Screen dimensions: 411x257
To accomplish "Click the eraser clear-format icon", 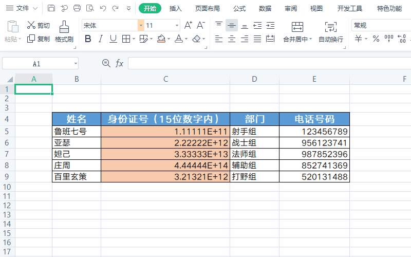I will point(196,39).
